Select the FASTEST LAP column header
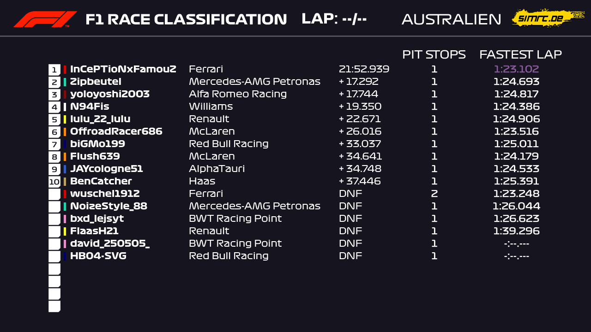The width and height of the screenshot is (591, 332). 520,54
